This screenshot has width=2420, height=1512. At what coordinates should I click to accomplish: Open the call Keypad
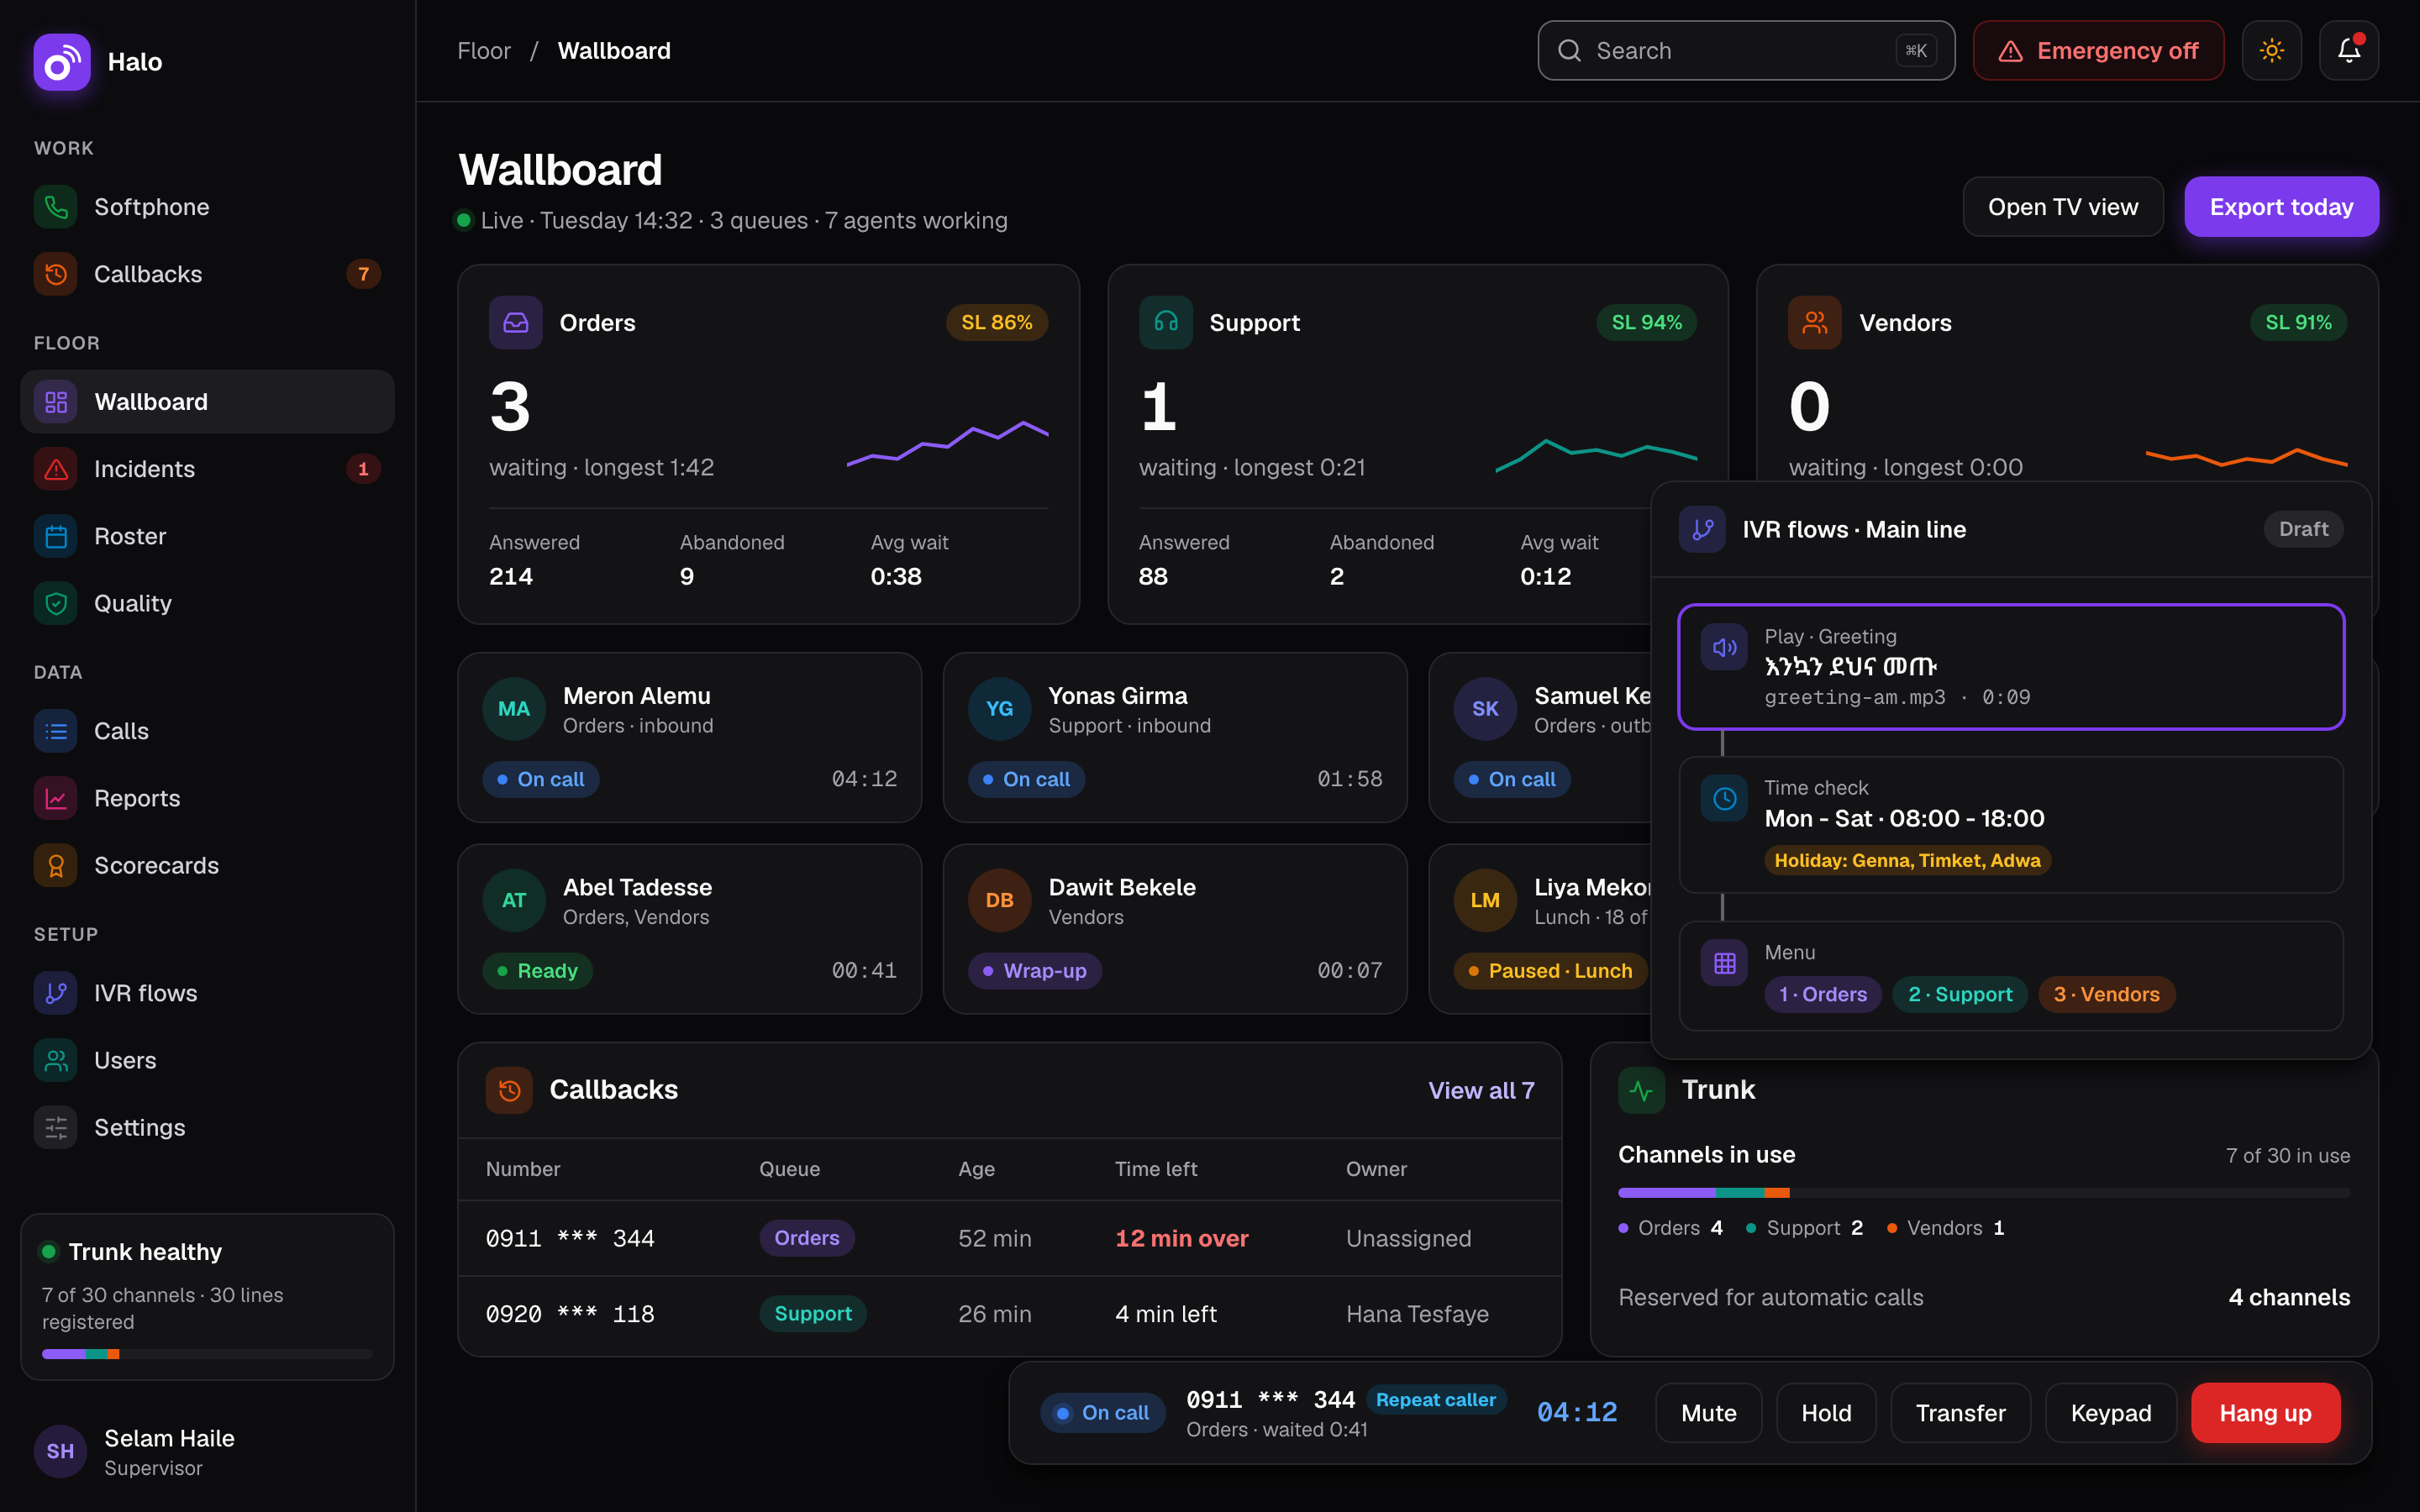(x=2111, y=1413)
